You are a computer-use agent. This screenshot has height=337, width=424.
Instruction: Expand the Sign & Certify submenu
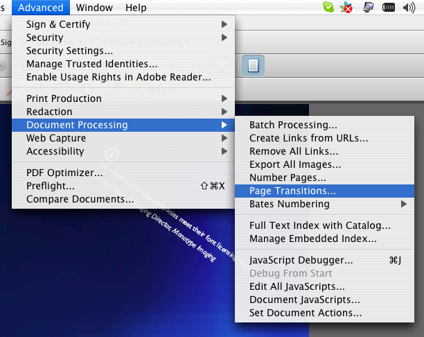pyautogui.click(x=123, y=24)
